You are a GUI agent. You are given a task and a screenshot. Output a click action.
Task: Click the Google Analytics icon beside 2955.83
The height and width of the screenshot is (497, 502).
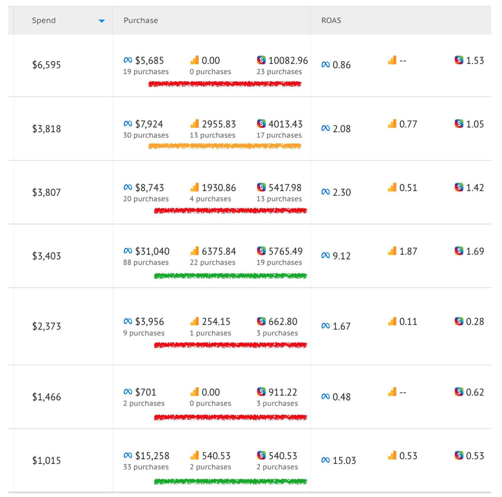point(195,124)
